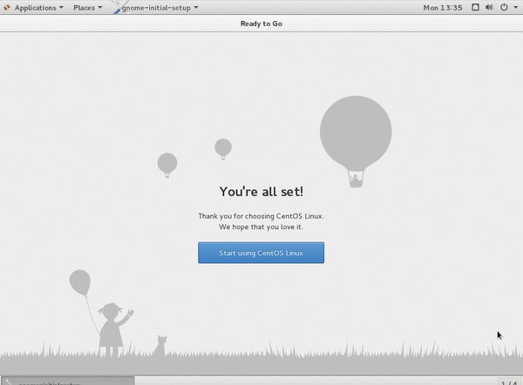Click the Applications logo icon
Screen dimensions: 523x385
[x=7, y=7]
